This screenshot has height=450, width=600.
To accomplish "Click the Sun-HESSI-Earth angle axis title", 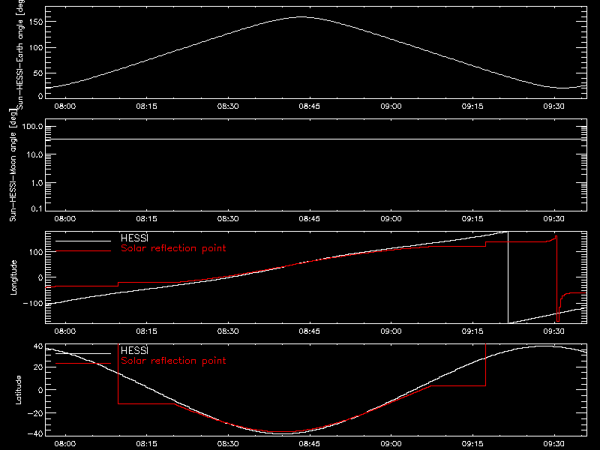I will 20,54.
